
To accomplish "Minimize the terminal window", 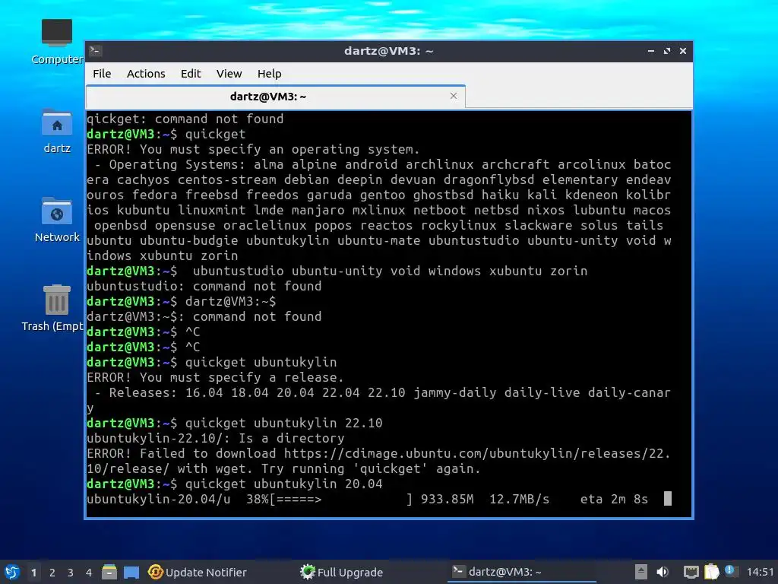I will pos(651,51).
